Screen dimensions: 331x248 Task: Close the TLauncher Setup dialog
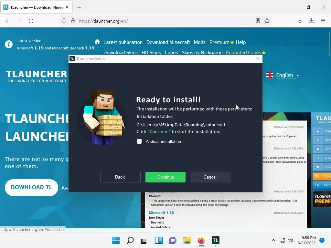pos(258,59)
